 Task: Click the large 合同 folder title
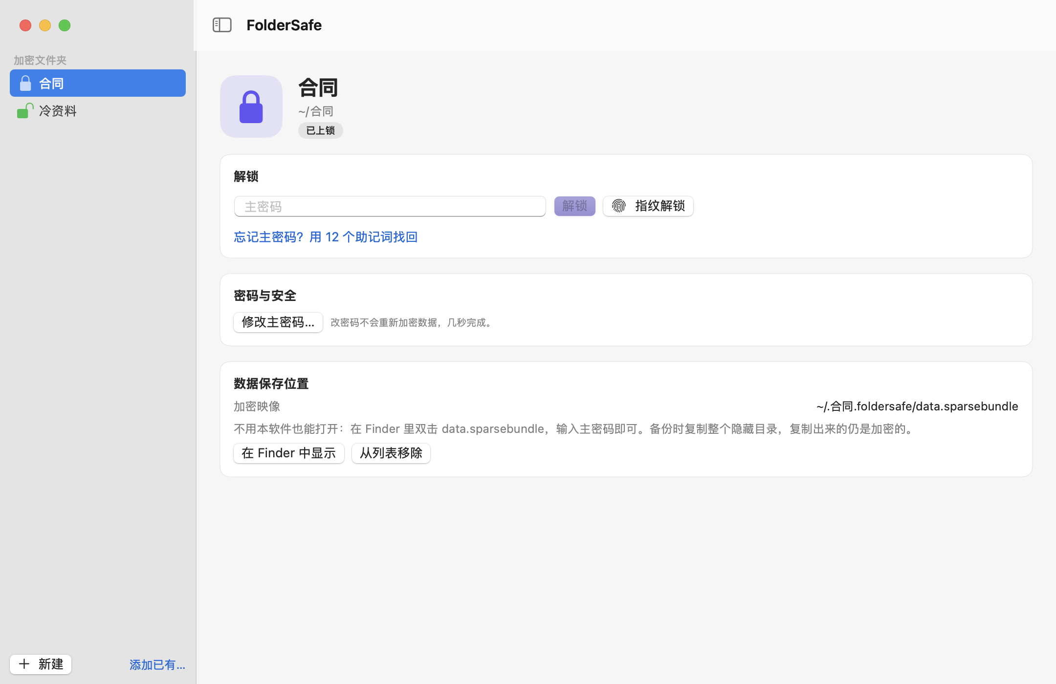[318, 87]
